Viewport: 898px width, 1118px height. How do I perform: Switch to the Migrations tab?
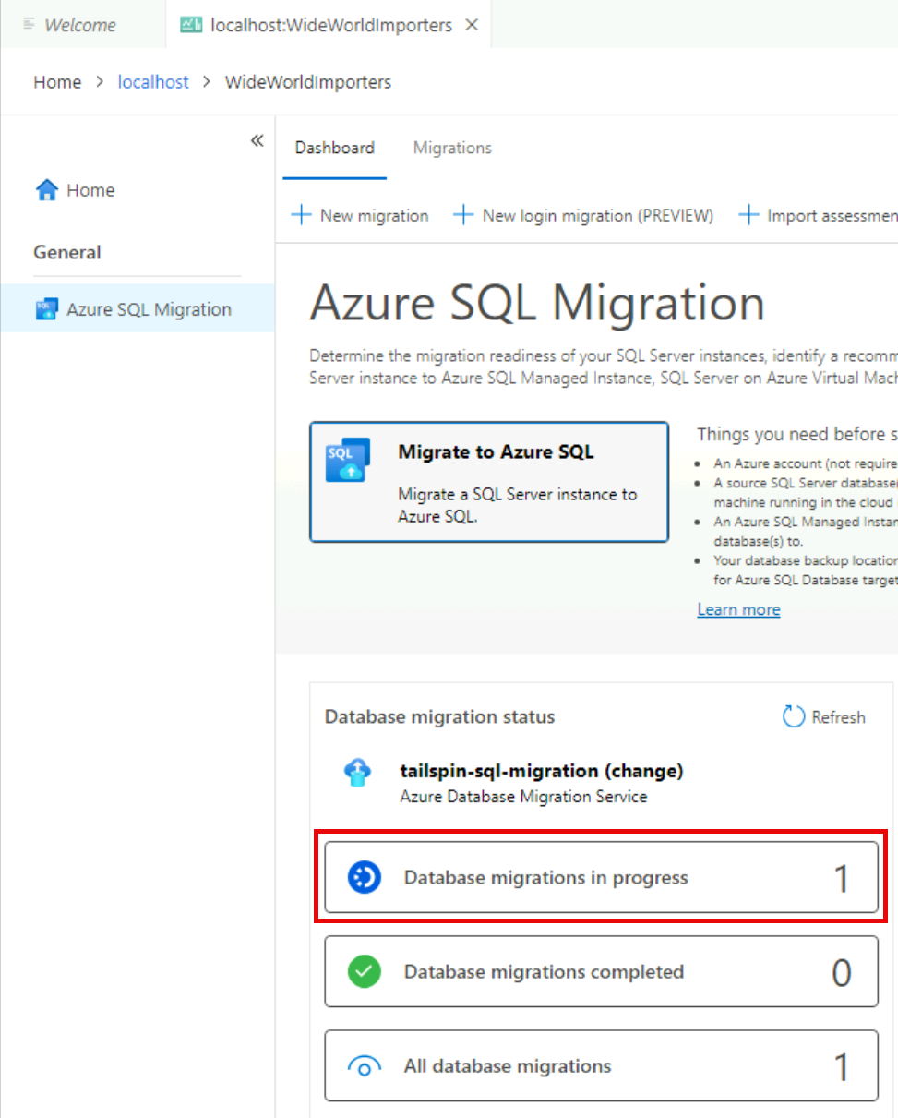(452, 148)
